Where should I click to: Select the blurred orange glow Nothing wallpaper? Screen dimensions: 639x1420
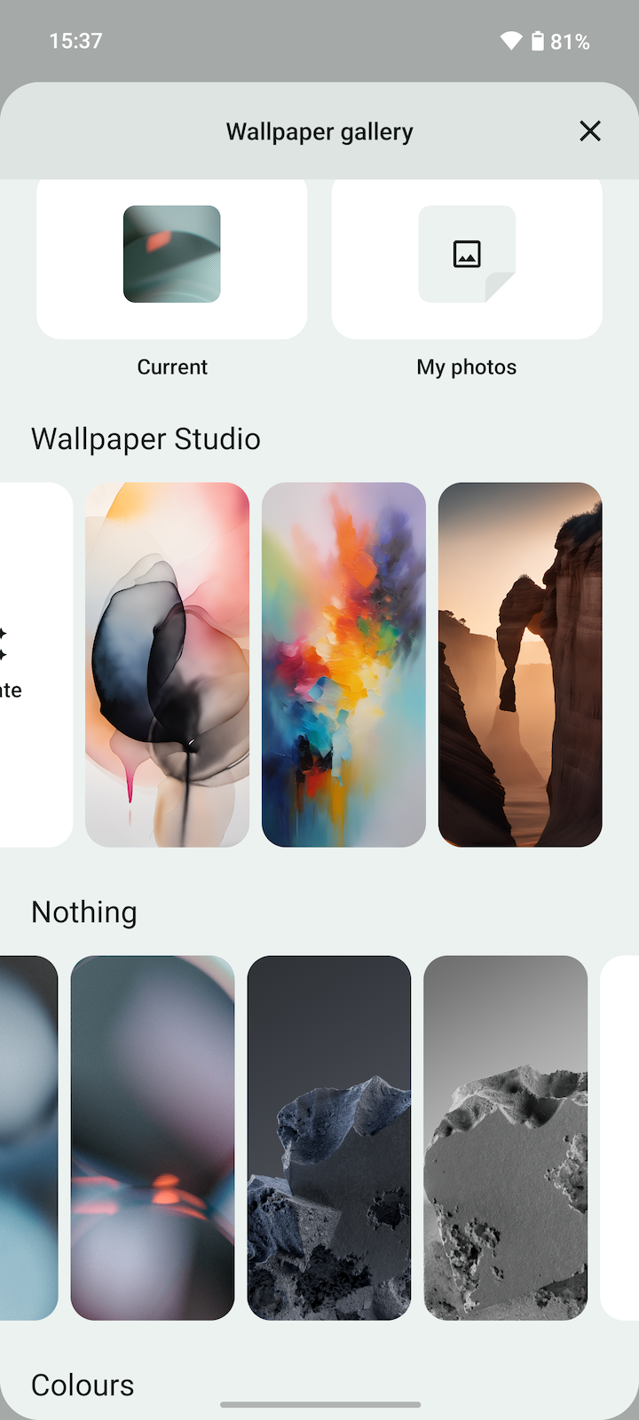pos(153,1138)
